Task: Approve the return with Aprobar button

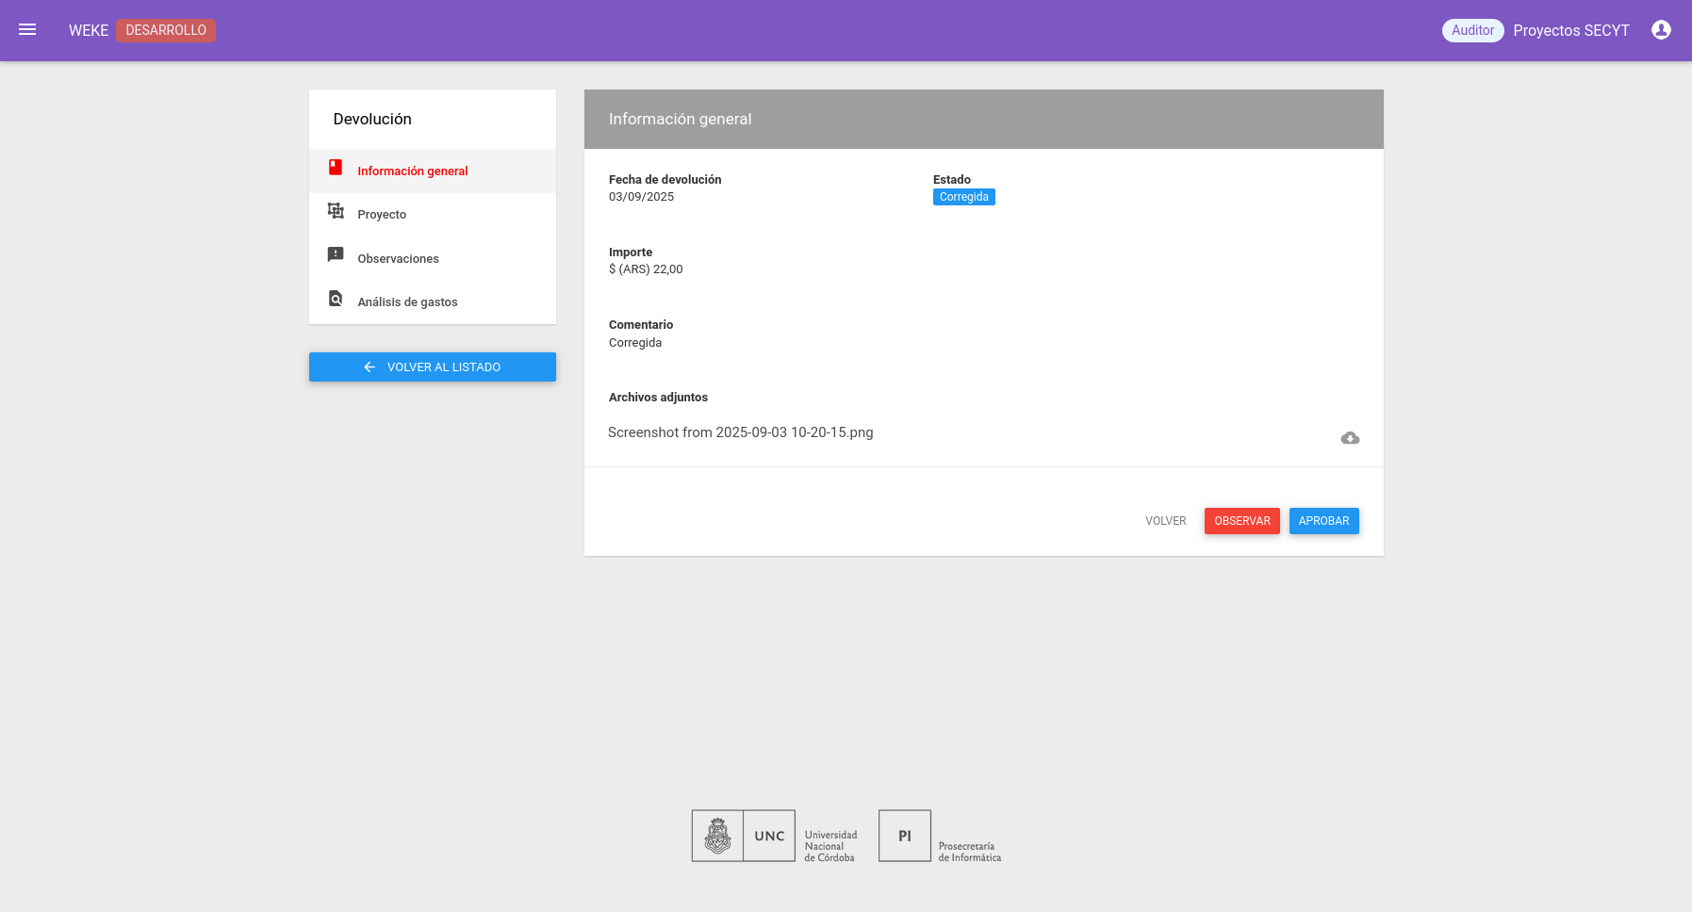Action: point(1323,521)
